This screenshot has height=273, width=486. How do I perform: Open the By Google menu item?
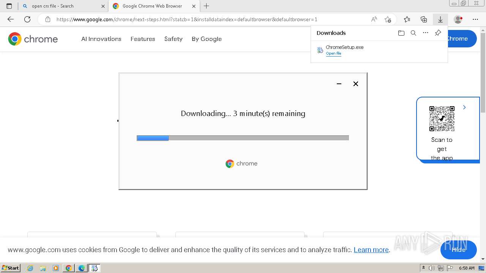point(207,39)
